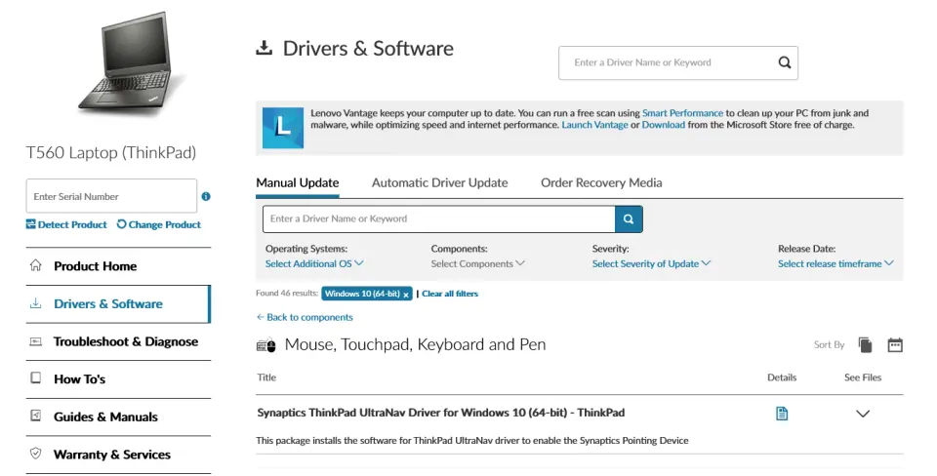
Task: Open the How To's section
Action: click(x=118, y=379)
